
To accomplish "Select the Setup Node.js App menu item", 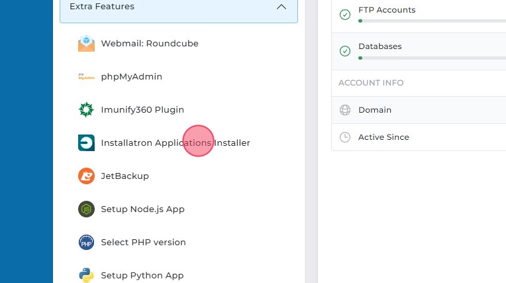I will point(142,209).
